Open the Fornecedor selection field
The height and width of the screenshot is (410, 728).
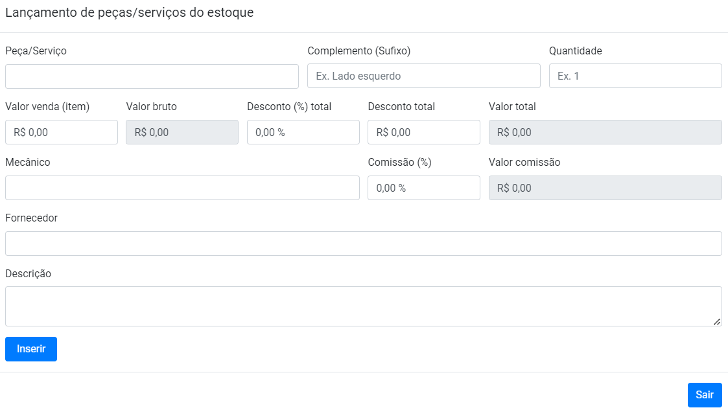coord(363,244)
